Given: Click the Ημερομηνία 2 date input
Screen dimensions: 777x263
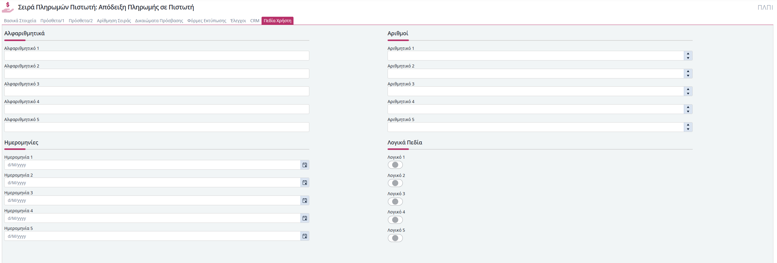Looking at the screenshot, I should [152, 182].
